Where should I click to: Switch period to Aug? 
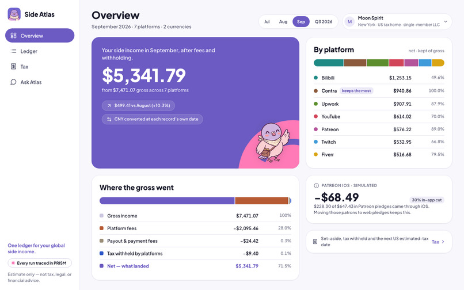[283, 22]
